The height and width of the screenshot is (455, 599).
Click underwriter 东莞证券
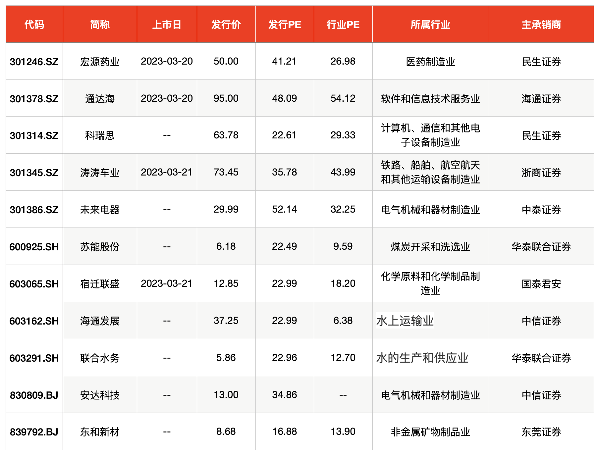[x=541, y=432]
